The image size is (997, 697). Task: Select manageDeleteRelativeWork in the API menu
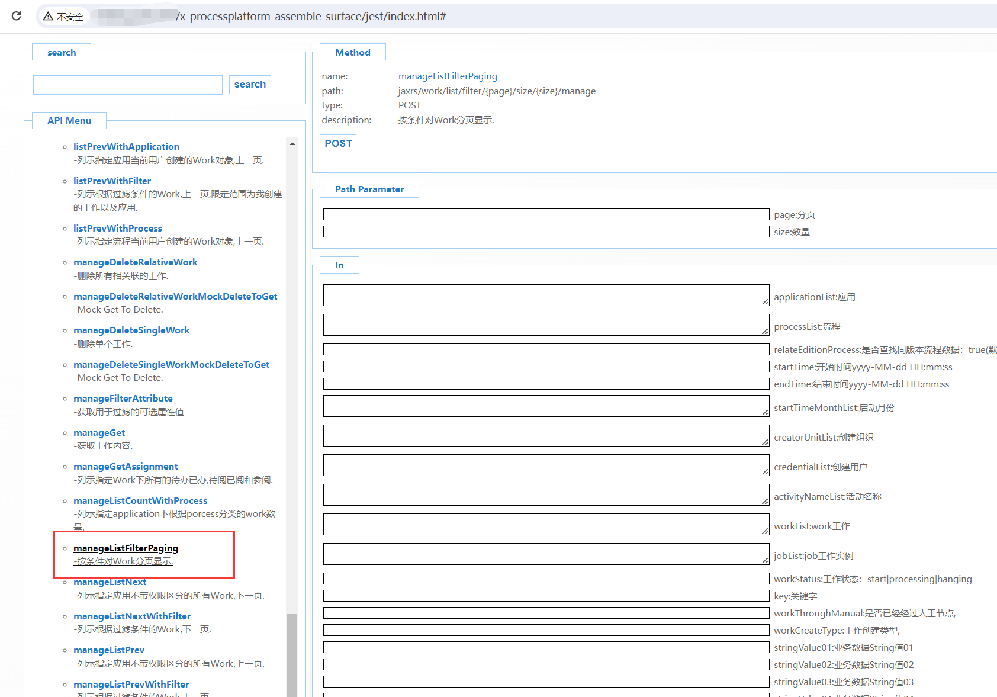(x=136, y=262)
